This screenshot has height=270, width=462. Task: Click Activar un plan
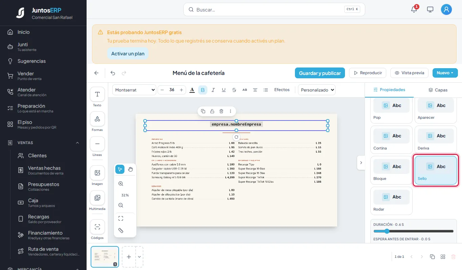[128, 54]
